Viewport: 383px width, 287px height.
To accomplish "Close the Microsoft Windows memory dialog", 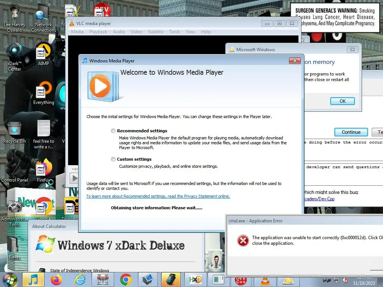I will 352,50.
